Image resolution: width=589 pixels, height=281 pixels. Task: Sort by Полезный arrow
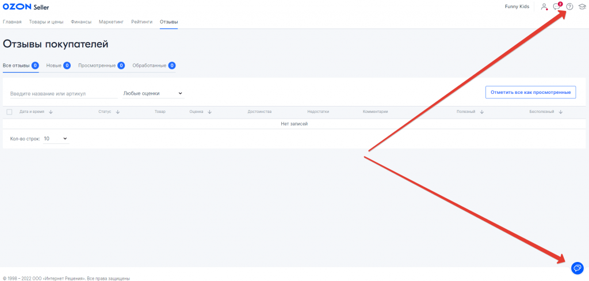click(x=481, y=112)
